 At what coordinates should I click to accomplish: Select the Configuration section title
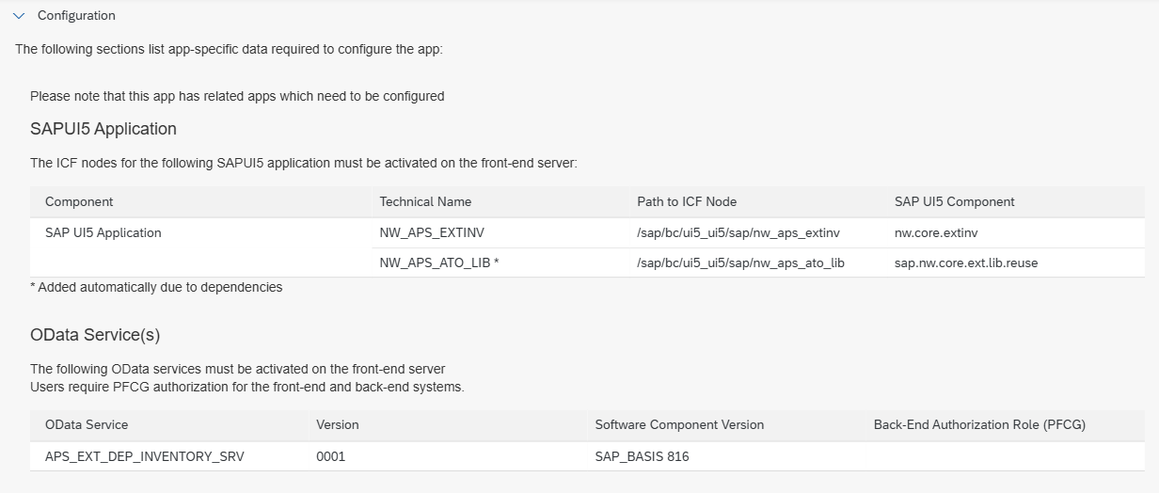[76, 16]
